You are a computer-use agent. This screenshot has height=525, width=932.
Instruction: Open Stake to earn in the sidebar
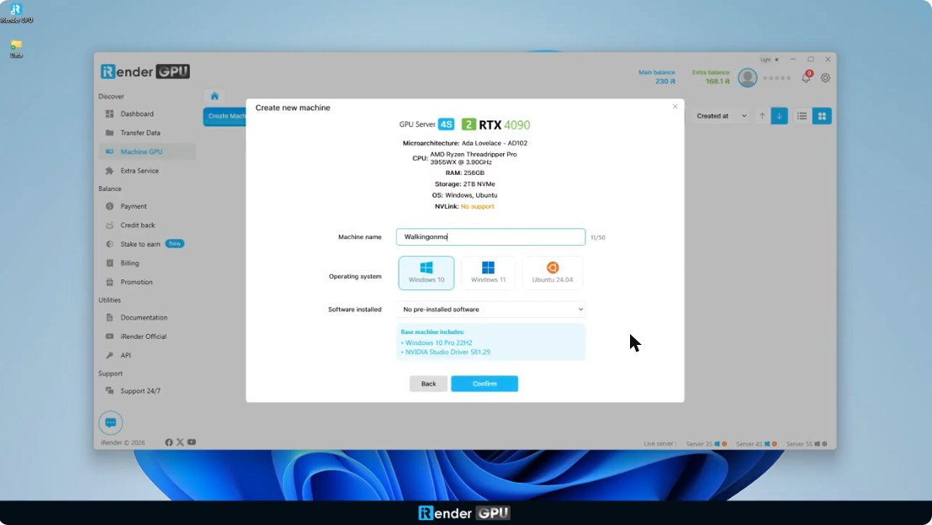pyautogui.click(x=147, y=244)
